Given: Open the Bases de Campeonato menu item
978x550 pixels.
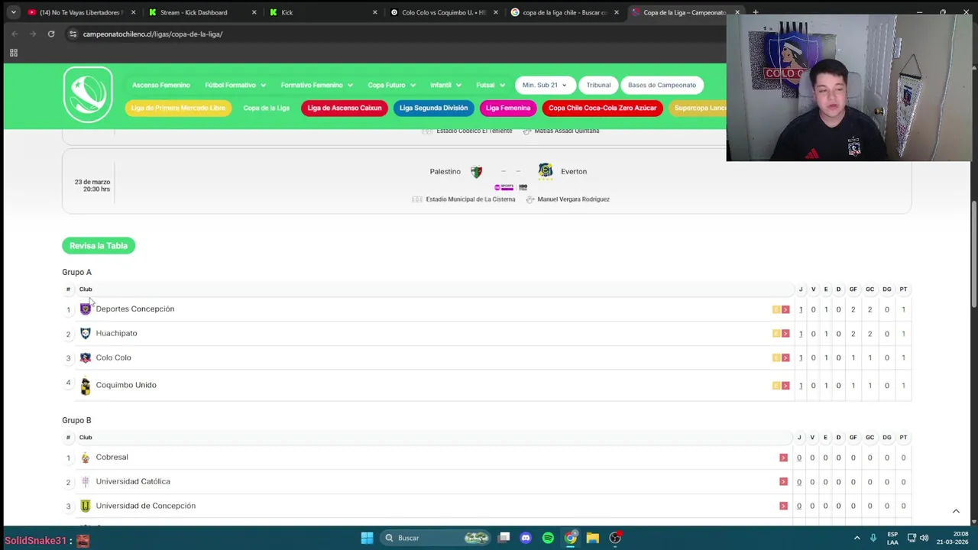Looking at the screenshot, I should [662, 85].
